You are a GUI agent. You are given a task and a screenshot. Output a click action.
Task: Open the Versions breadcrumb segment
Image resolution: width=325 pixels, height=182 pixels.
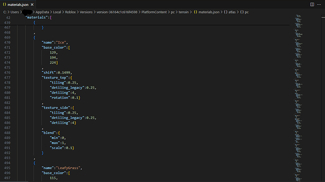(86, 12)
